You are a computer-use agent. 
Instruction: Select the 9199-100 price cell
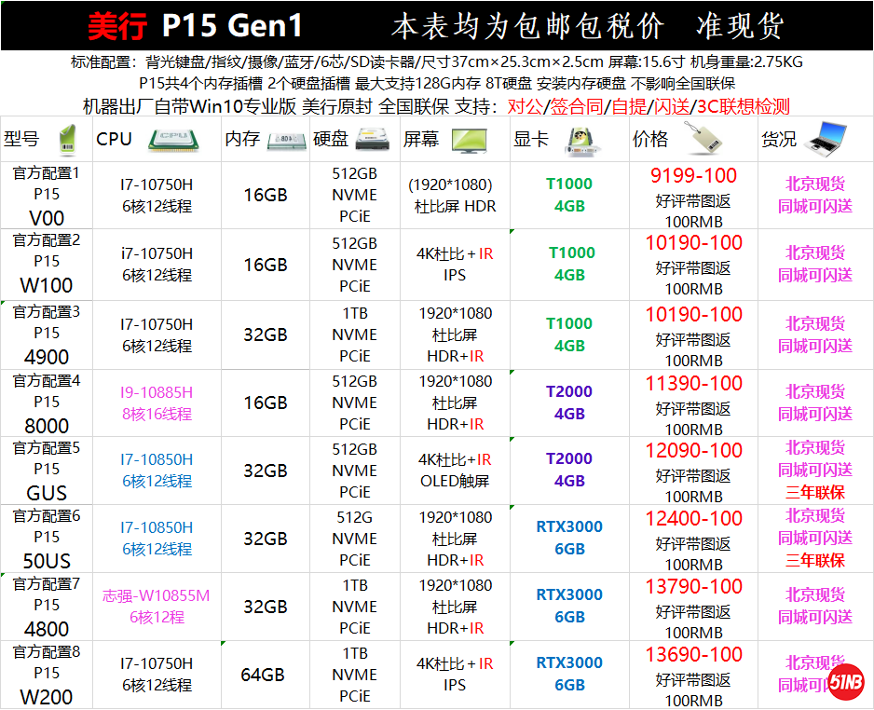point(694,175)
